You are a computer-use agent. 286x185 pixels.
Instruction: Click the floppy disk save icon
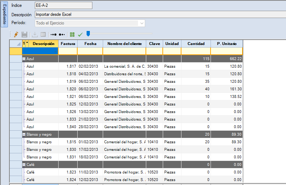(x=24, y=35)
